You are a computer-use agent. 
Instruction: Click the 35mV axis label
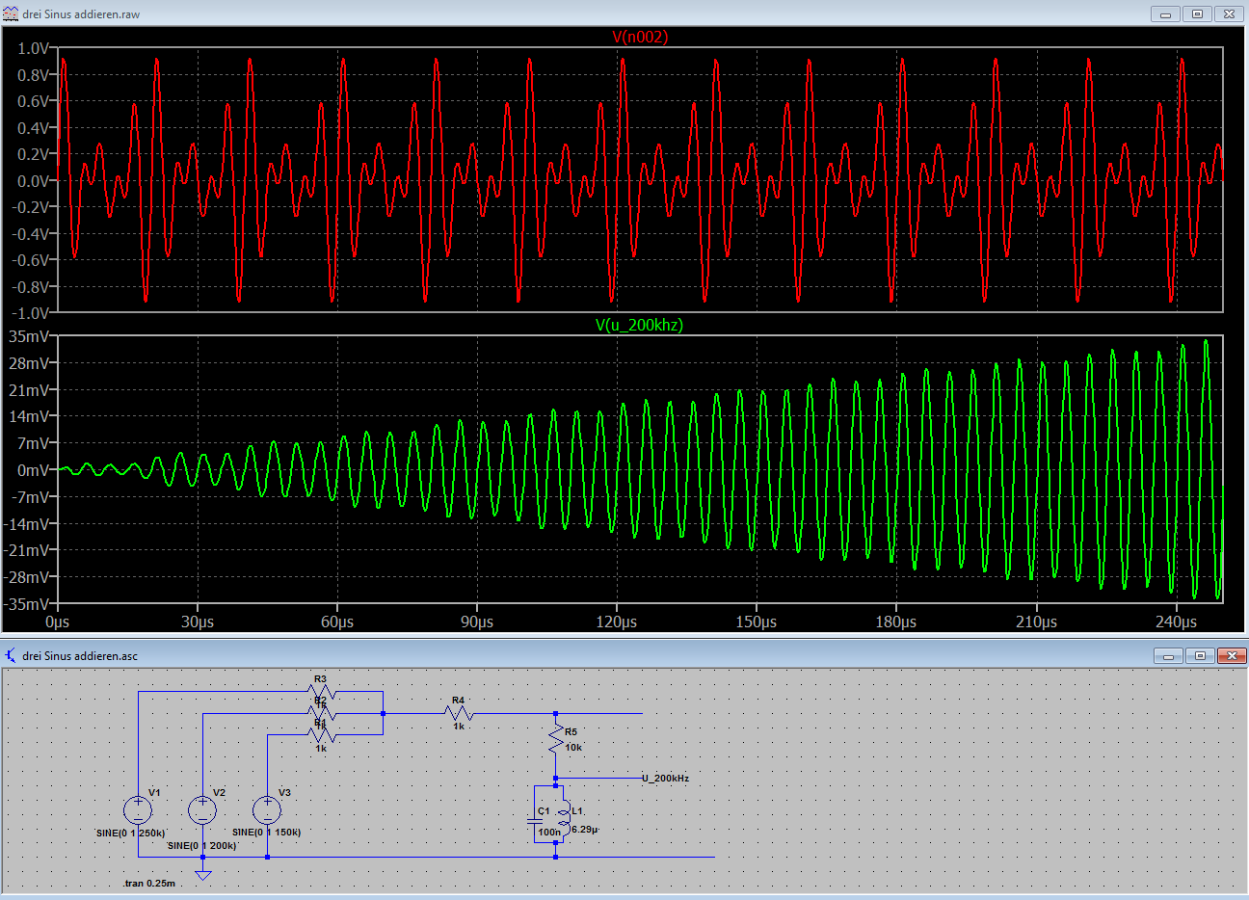pyautogui.click(x=29, y=336)
